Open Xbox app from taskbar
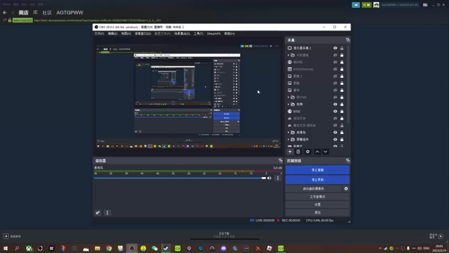449x253 pixels. [x=29, y=249]
